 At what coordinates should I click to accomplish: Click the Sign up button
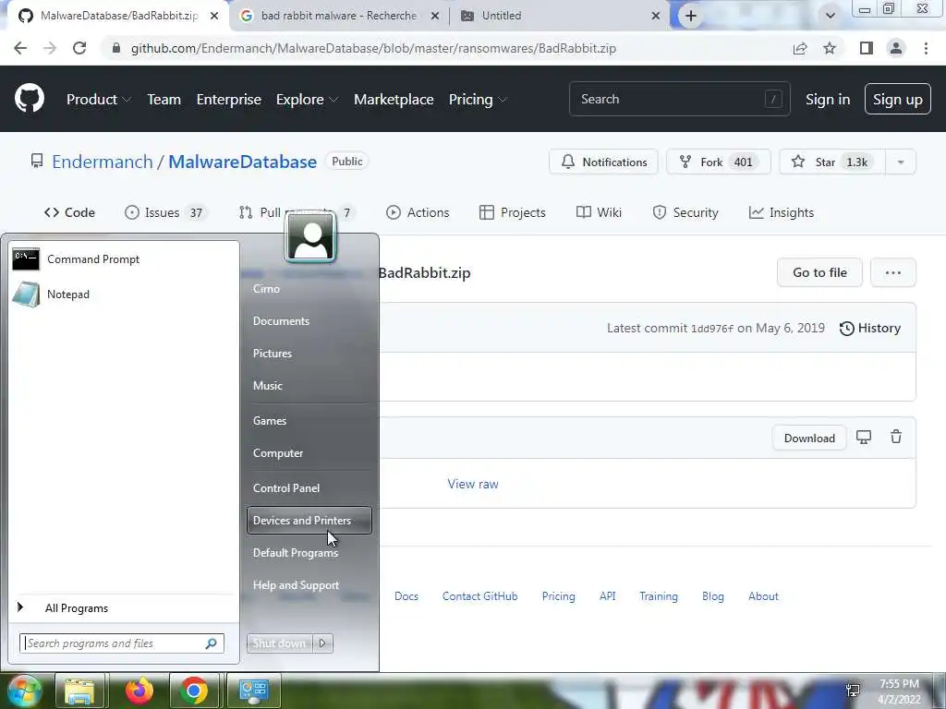click(x=898, y=99)
